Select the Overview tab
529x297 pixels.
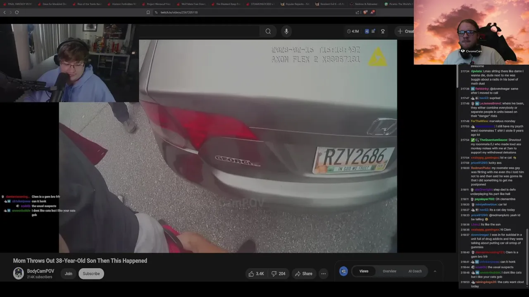389,271
